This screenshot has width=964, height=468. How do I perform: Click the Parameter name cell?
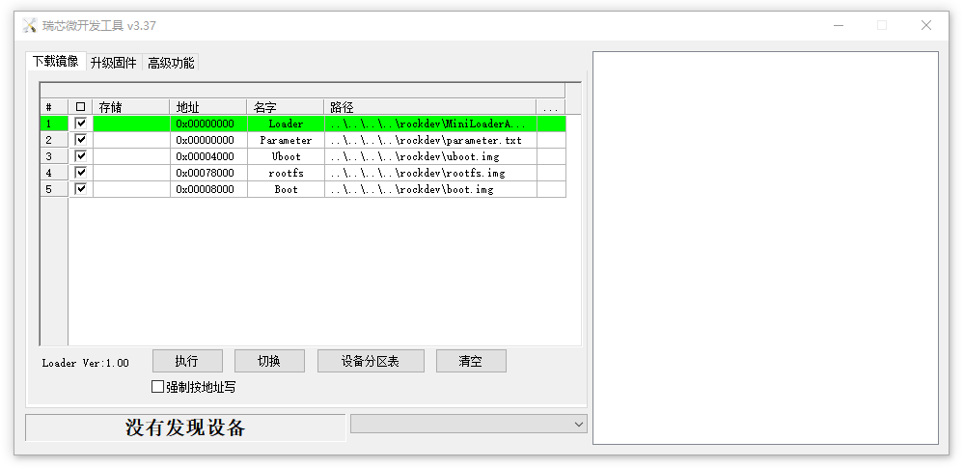[x=286, y=140]
